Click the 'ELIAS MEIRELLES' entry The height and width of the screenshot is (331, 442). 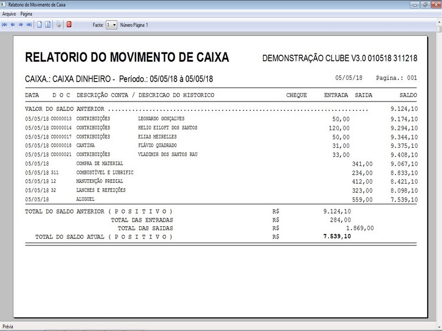tap(157, 137)
